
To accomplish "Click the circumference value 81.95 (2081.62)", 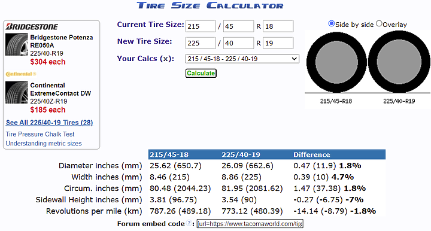I will (x=252, y=189).
